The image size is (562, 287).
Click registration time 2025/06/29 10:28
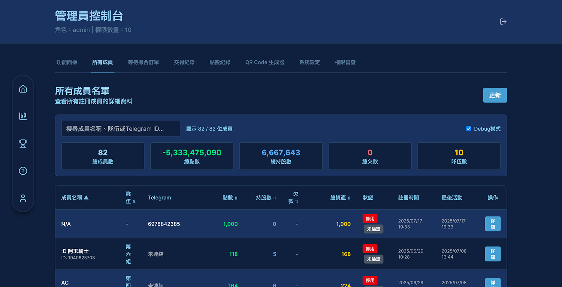coord(411,254)
